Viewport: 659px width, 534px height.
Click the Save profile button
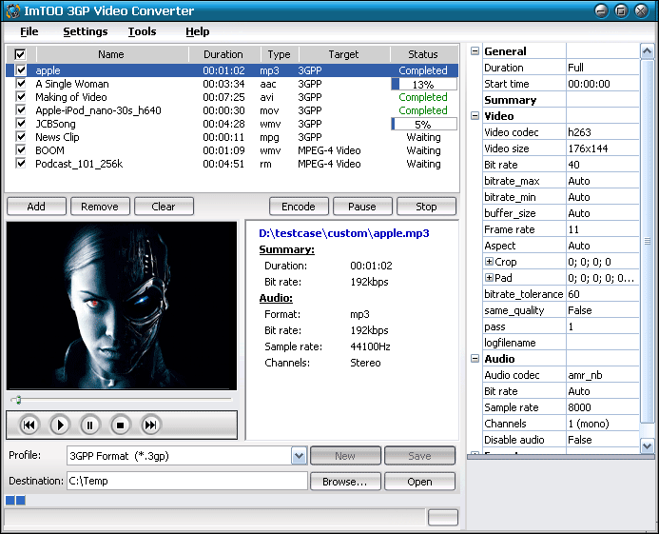419,456
